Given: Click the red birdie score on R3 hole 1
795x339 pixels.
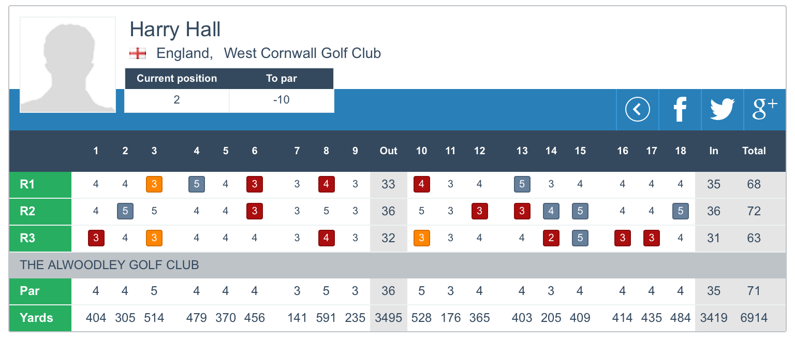Looking at the screenshot, I should [96, 238].
